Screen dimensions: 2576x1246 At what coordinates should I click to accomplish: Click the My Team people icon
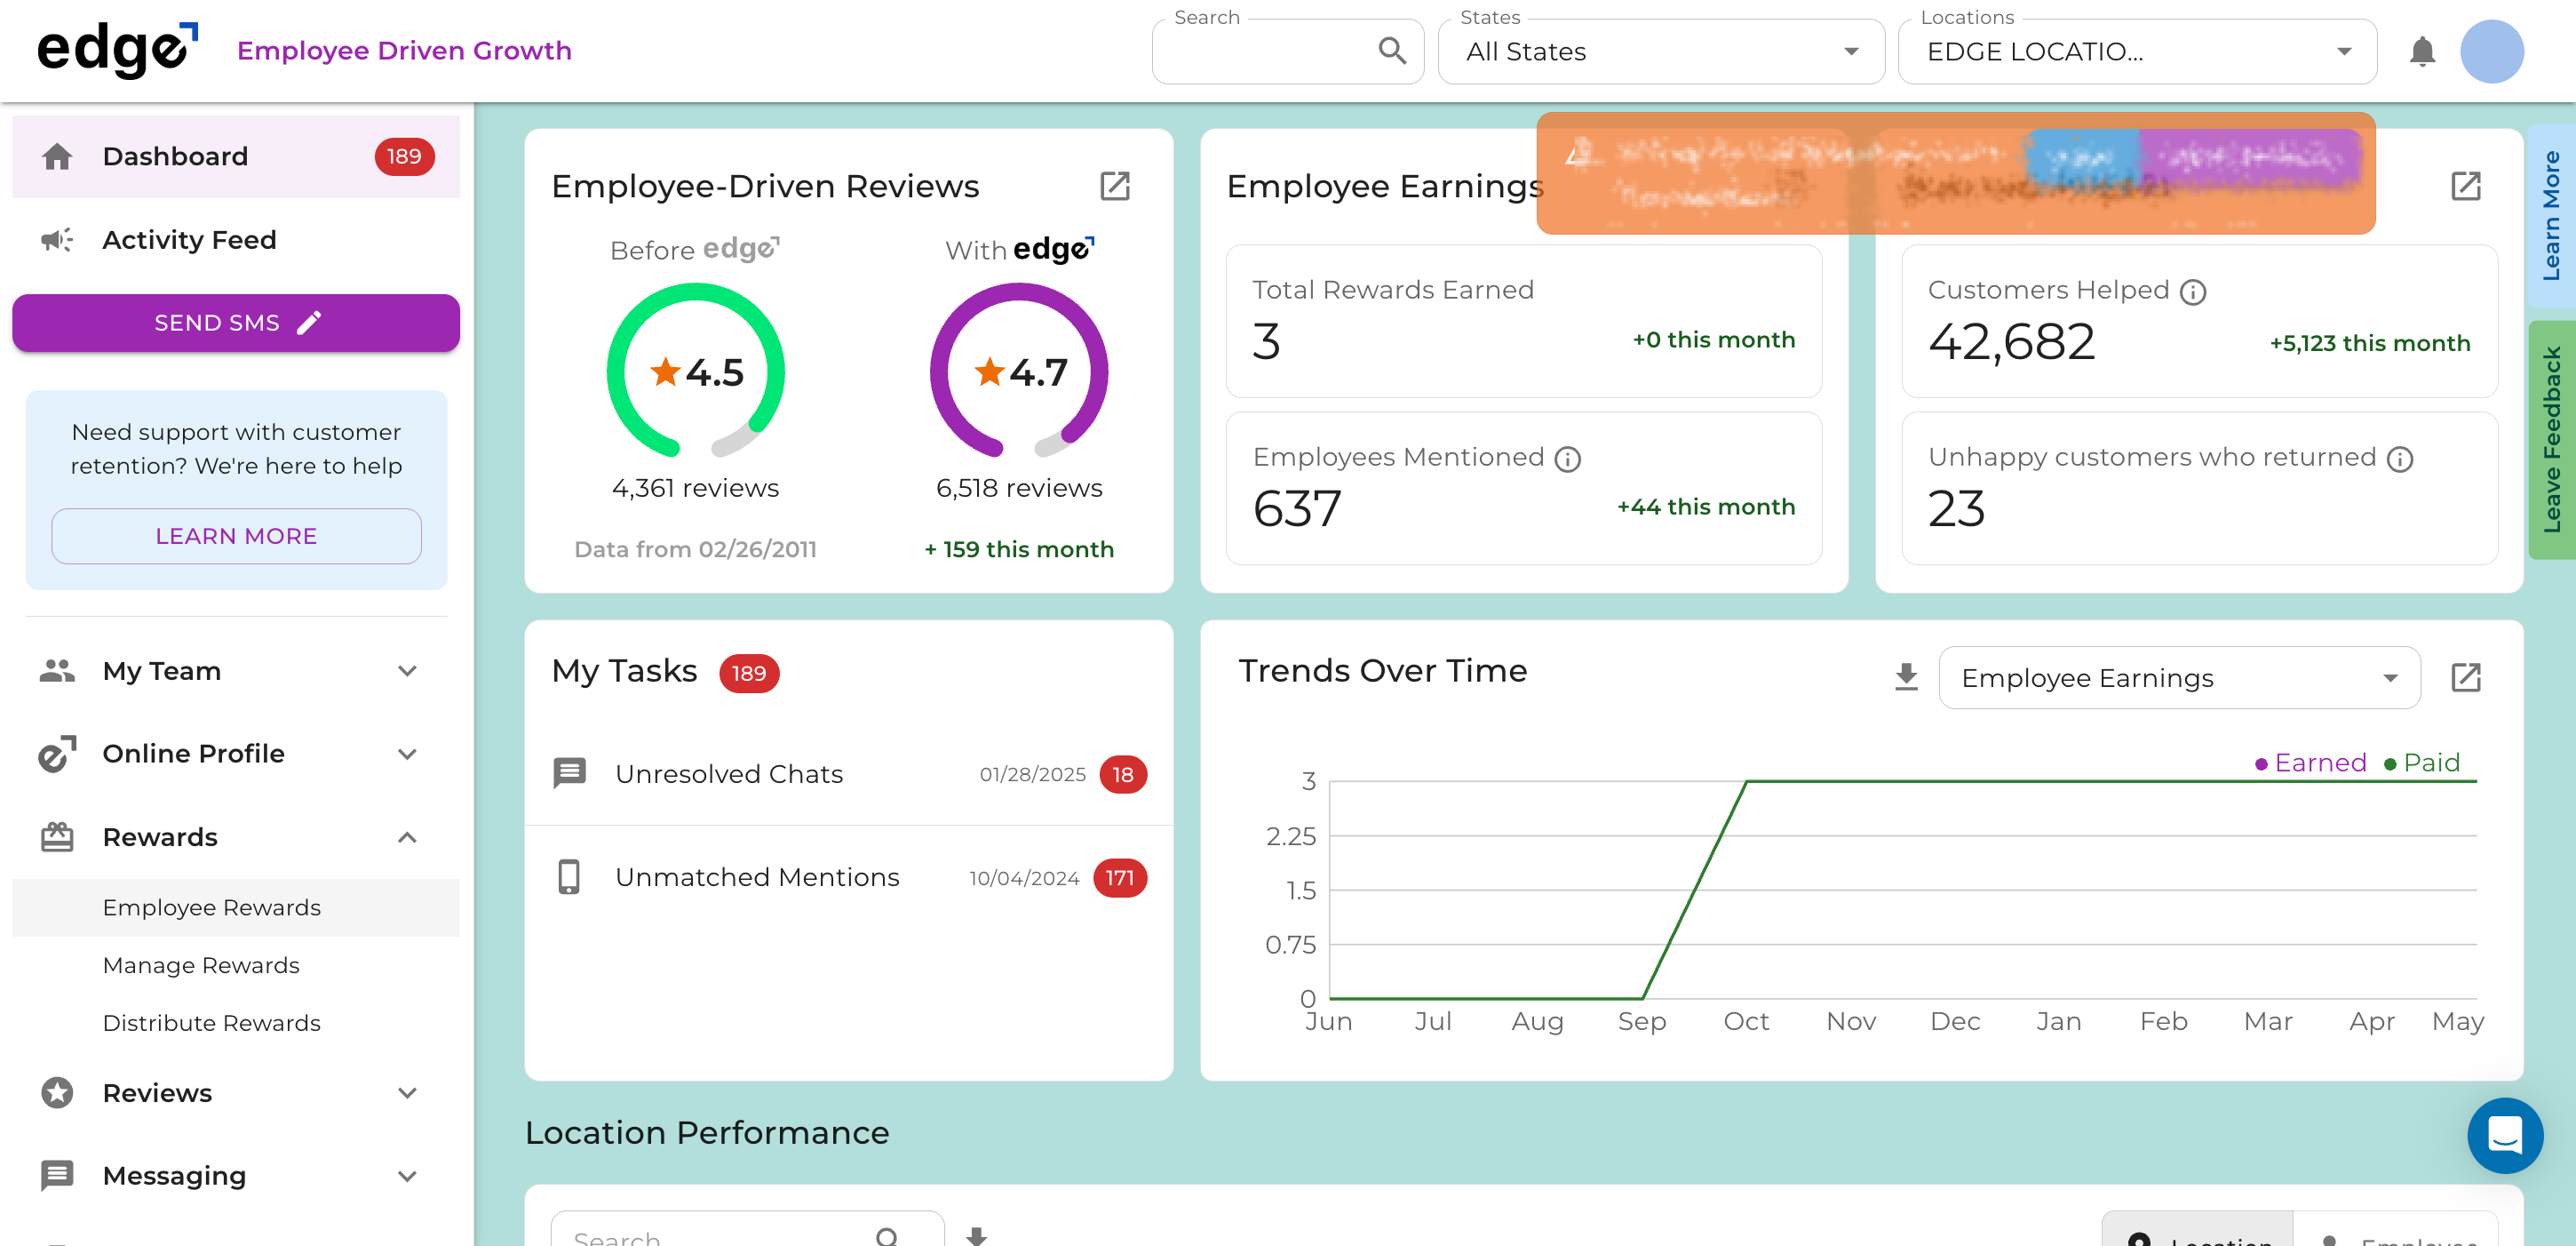pos(57,670)
